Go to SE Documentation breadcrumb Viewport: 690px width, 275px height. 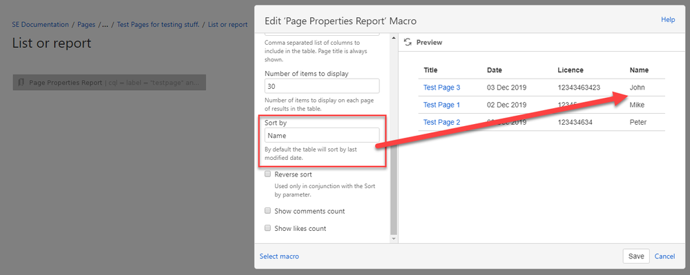pos(41,25)
